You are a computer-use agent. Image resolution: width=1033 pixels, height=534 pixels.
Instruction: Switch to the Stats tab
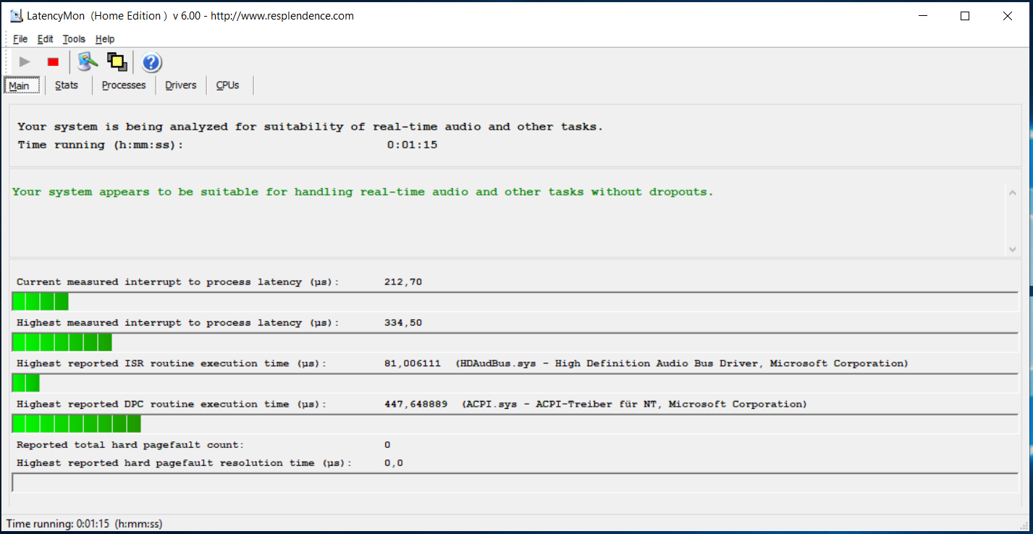[67, 85]
